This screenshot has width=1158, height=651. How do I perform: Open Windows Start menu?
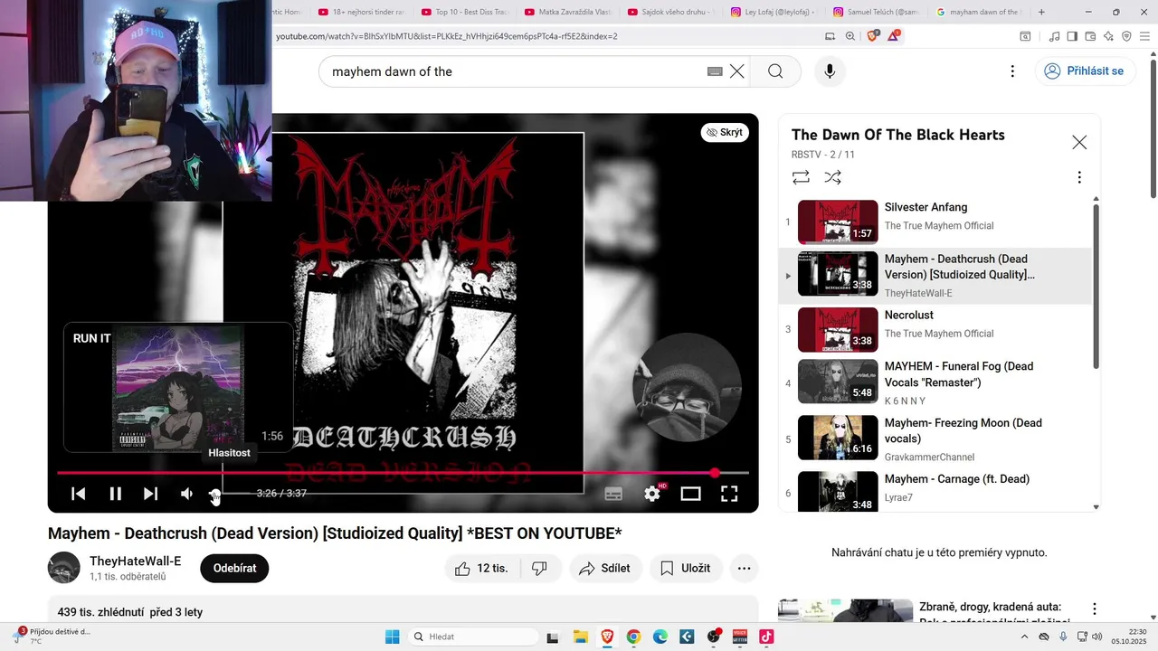(392, 637)
